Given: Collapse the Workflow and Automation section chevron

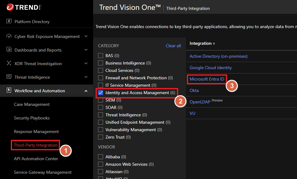Looking at the screenshot, I should click(x=86, y=91).
